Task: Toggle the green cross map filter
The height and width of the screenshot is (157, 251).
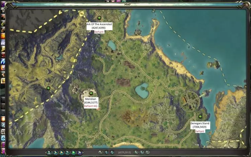Action: (74, 152)
